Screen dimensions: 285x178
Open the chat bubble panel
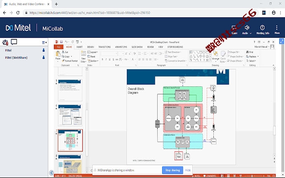click(14, 42)
